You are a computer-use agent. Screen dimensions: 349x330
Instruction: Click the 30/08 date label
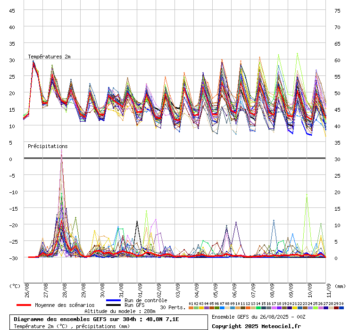(102, 290)
